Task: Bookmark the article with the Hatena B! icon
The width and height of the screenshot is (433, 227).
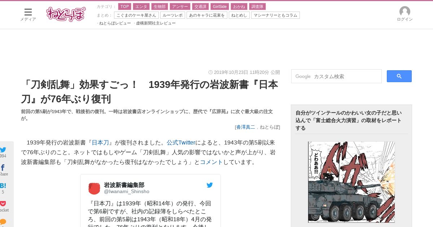Action: [x=3, y=186]
